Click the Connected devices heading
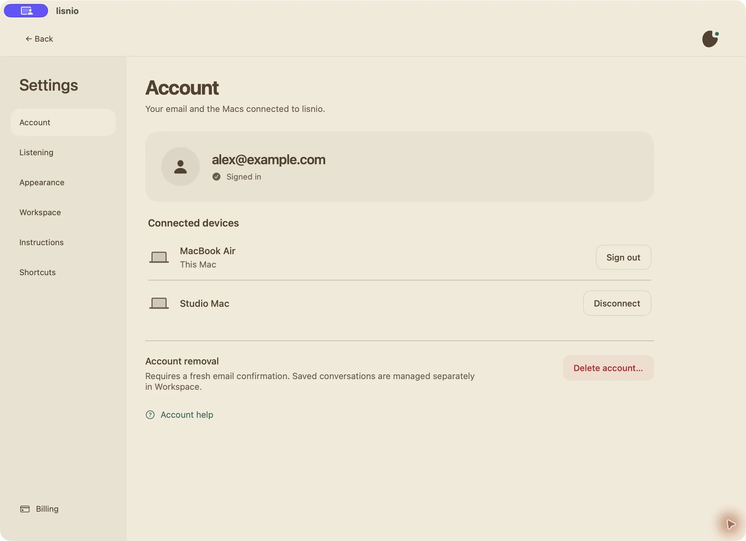 [193, 223]
